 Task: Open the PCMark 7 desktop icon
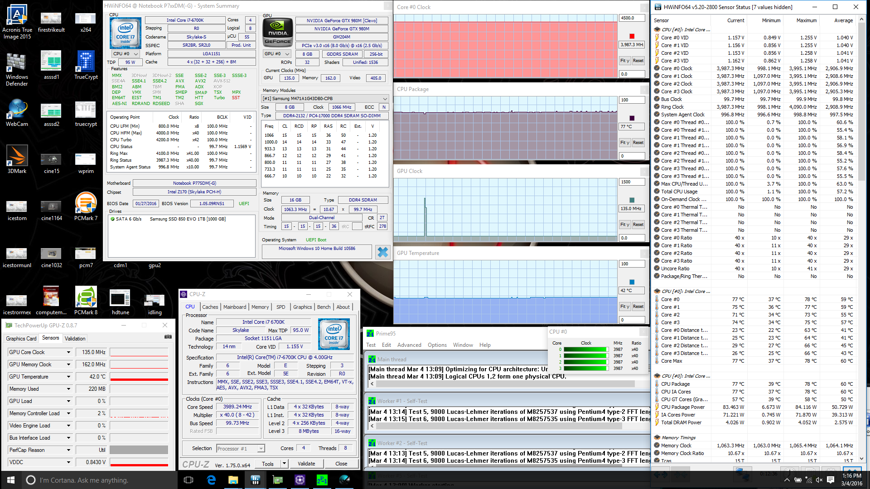[86, 207]
